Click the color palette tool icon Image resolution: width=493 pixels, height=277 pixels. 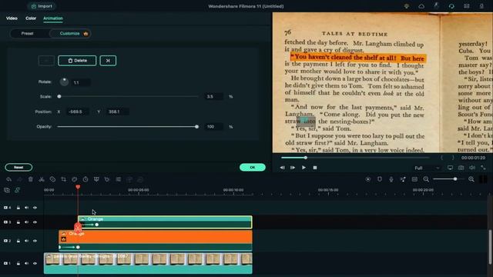[75, 179]
